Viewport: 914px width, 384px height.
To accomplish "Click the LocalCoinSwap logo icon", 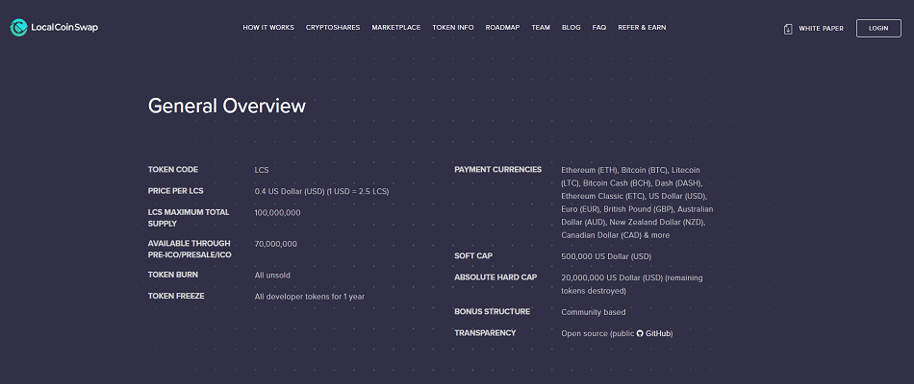I will tap(19, 28).
